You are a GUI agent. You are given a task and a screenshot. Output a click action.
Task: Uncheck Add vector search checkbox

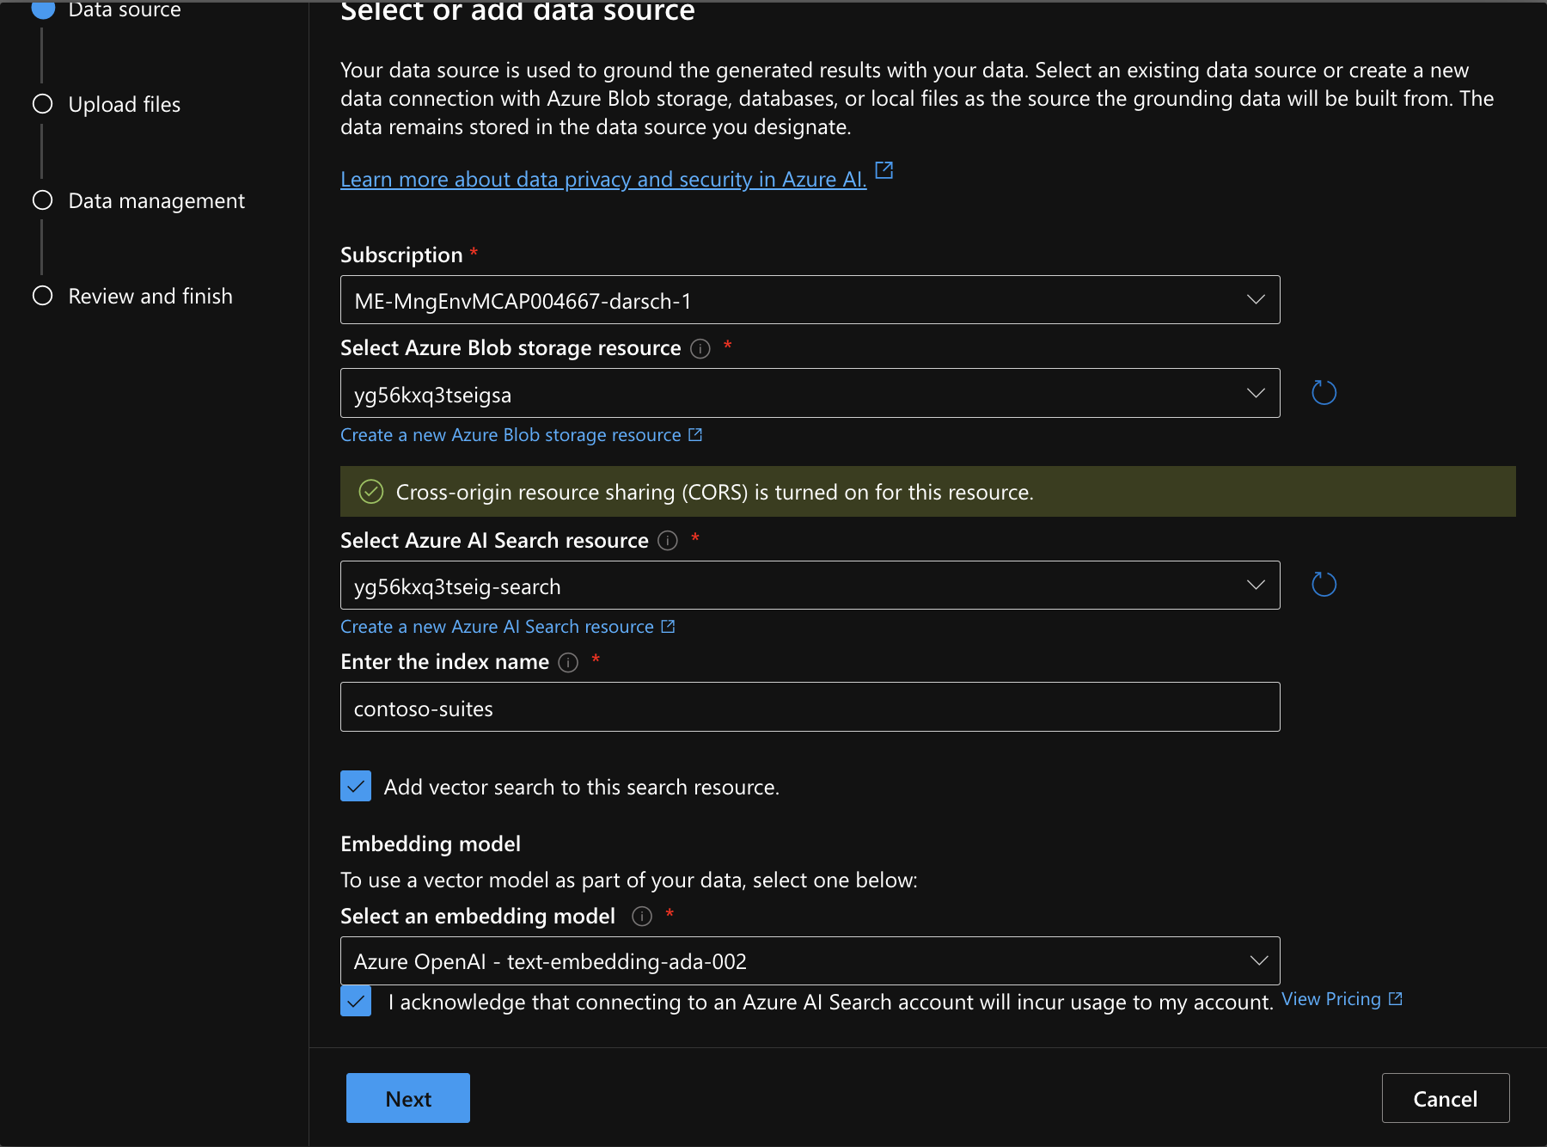tap(356, 786)
